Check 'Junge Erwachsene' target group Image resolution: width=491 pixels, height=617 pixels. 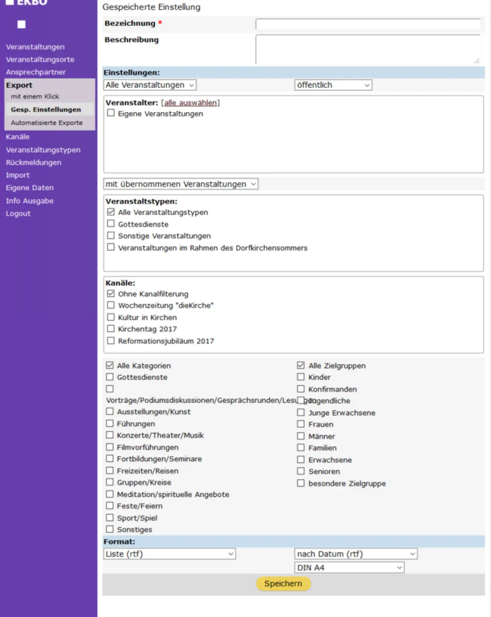point(301,412)
